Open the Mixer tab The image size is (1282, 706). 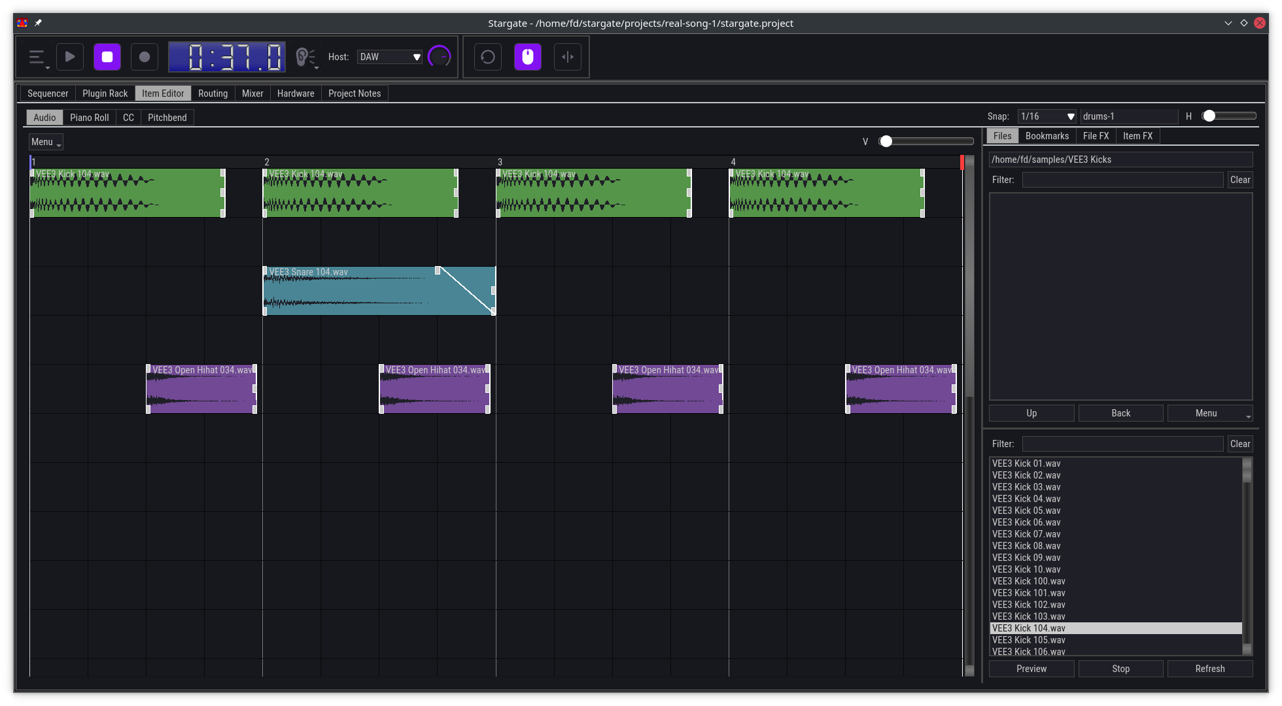252,93
